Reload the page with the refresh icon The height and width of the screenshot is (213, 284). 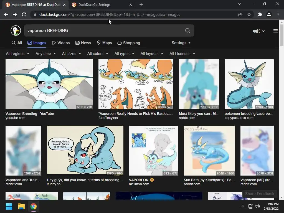[x=24, y=14]
